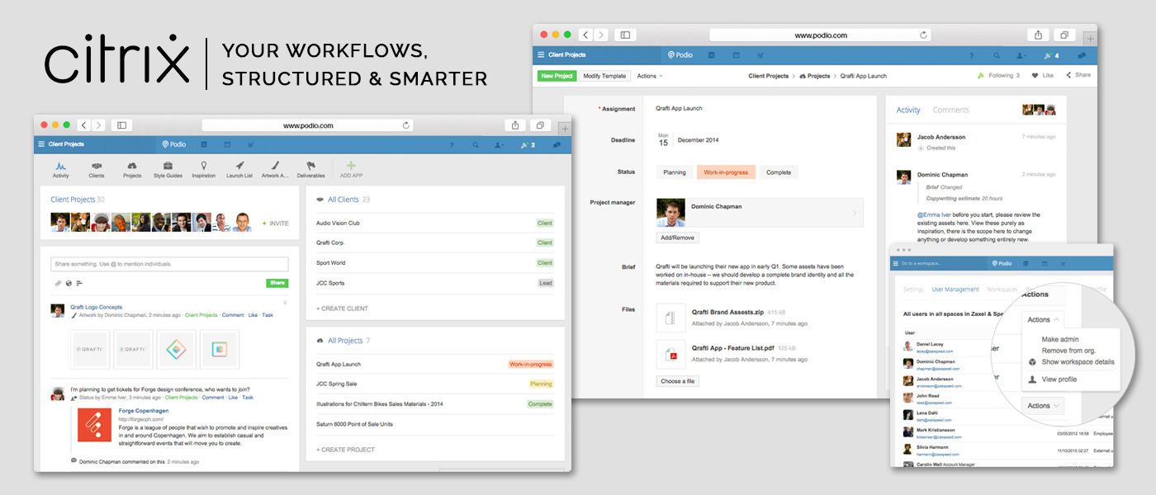The width and height of the screenshot is (1156, 495).
Task: Open Audio Vision Club client row
Action: tap(435, 223)
